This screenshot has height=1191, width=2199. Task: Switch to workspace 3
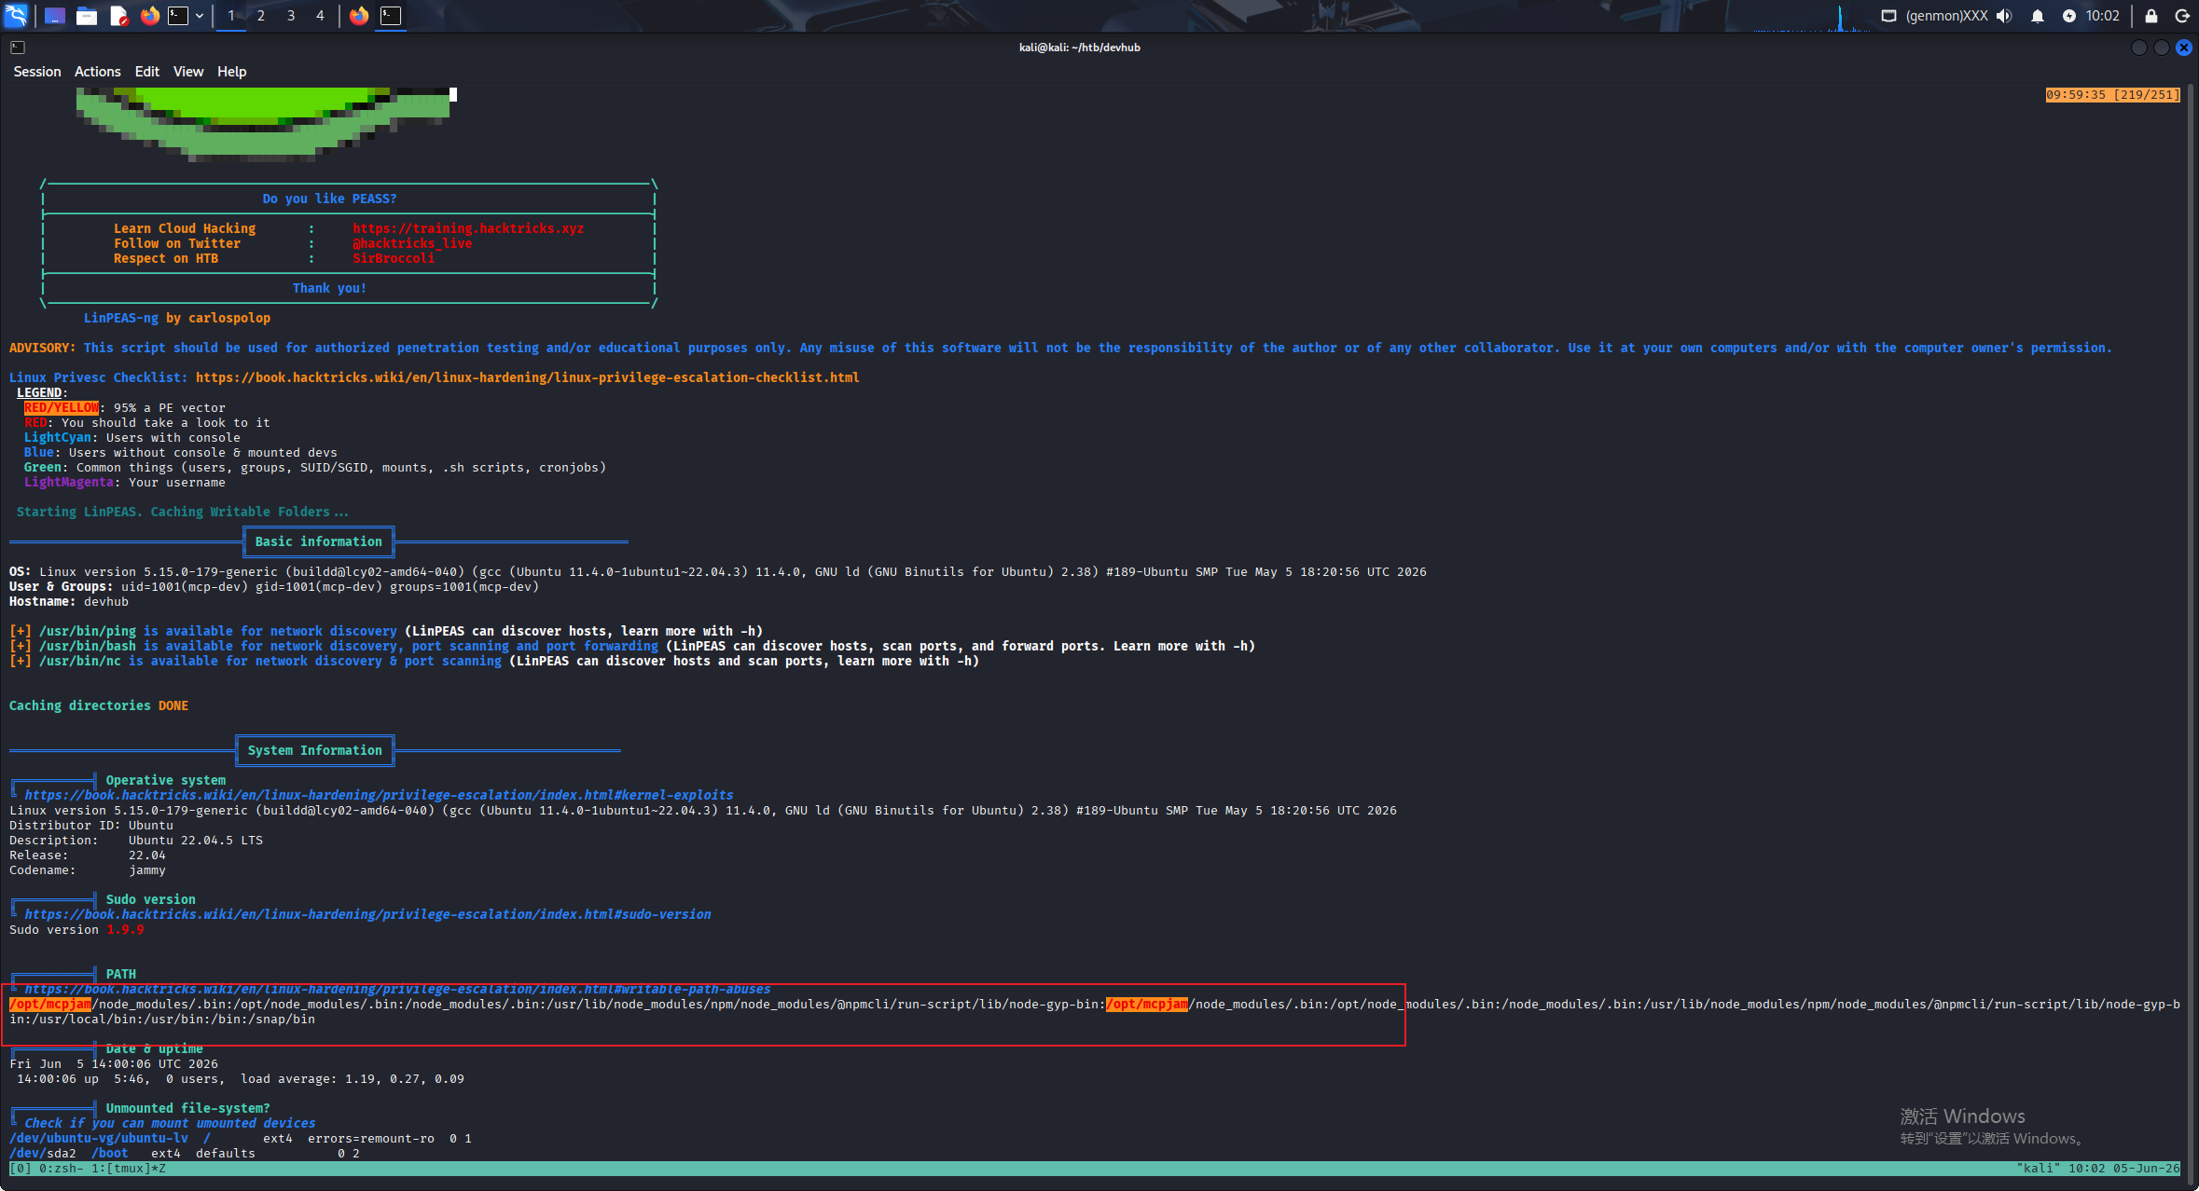(291, 16)
